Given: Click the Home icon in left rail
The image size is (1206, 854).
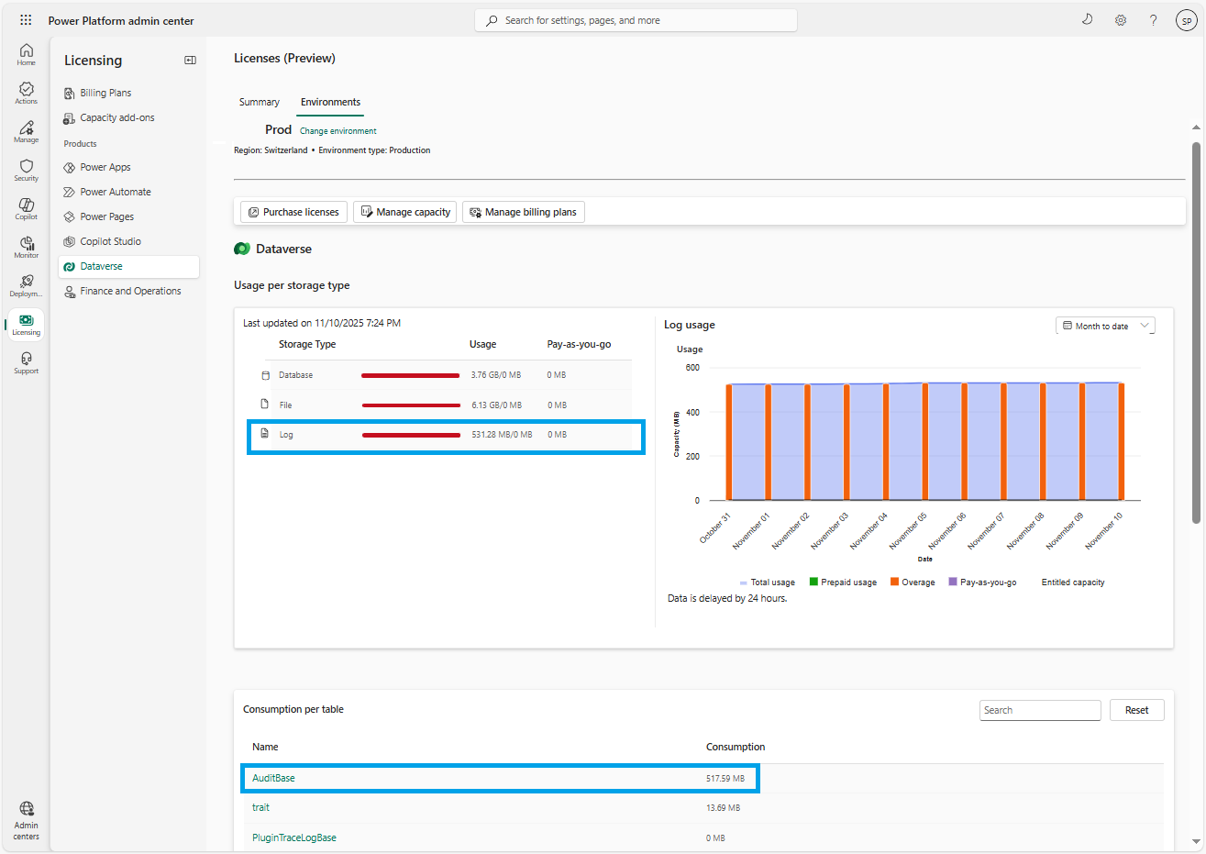Looking at the screenshot, I should click(x=27, y=54).
